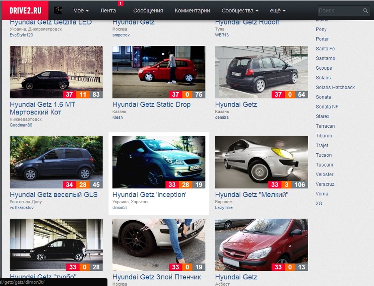The height and width of the screenshot is (286, 374).
Task: Open user profile WER13
Action: (222, 35)
